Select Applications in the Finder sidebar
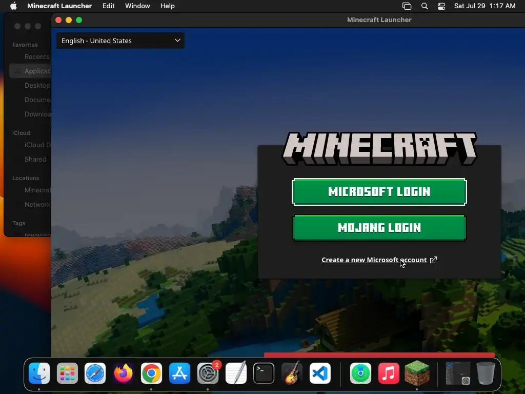Image resolution: width=525 pixels, height=394 pixels. [30, 71]
